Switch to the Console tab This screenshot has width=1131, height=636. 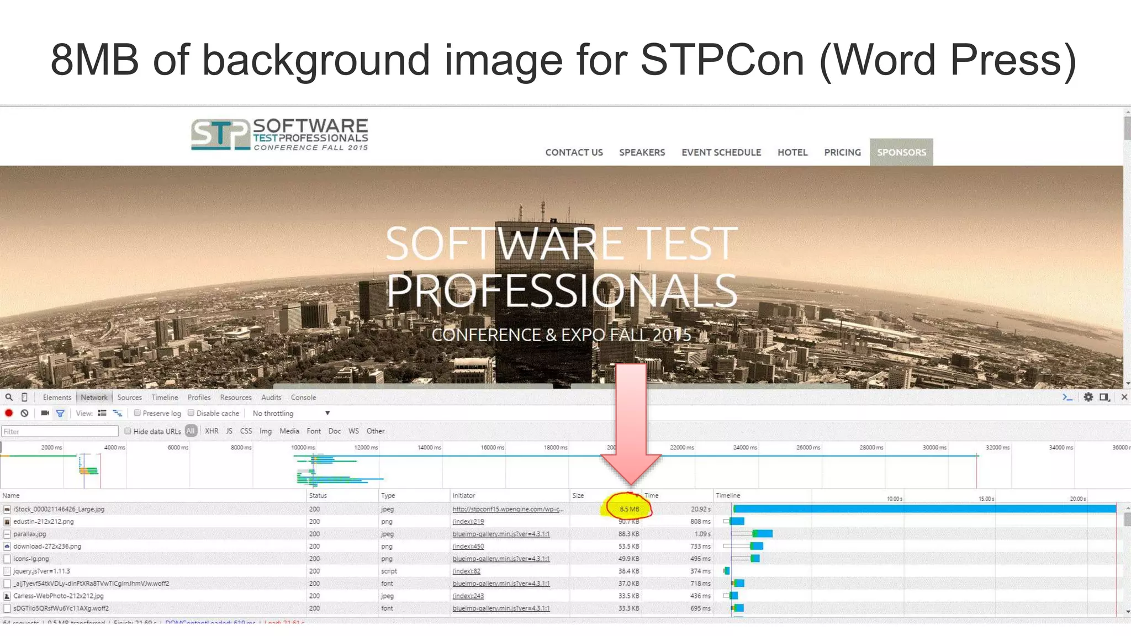[303, 397]
